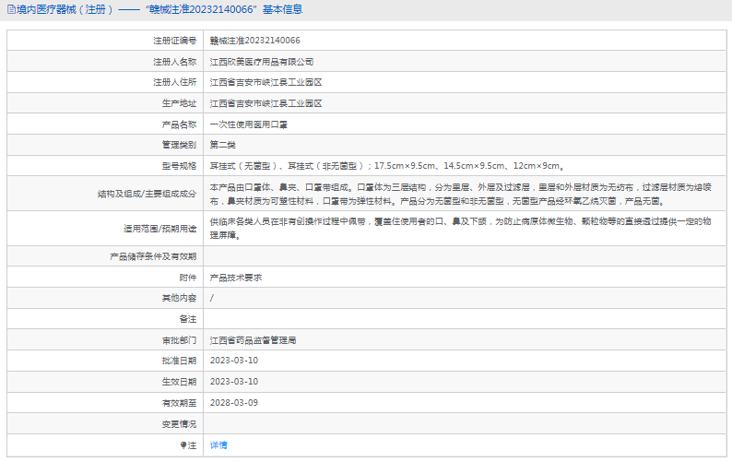This screenshot has height=462, width=732.
Task: Click the page heading 境内医疗器械（注册）基本信息
Action: tap(159, 9)
